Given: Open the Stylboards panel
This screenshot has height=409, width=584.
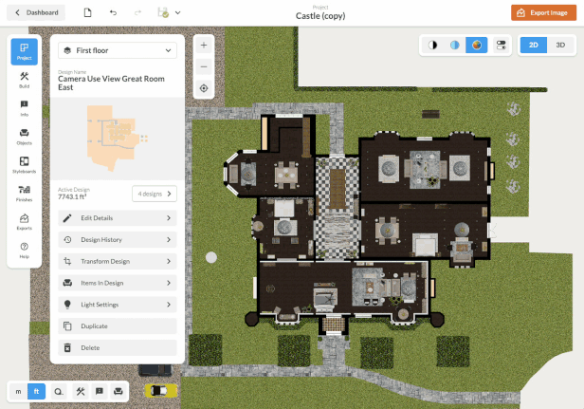Looking at the screenshot, I should point(24,164).
